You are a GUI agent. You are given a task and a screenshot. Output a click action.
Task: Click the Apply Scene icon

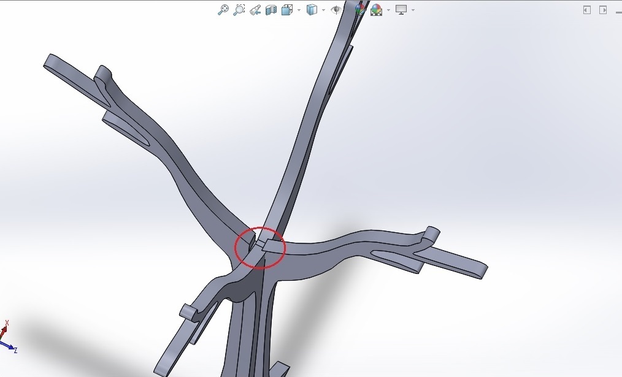[x=376, y=10]
